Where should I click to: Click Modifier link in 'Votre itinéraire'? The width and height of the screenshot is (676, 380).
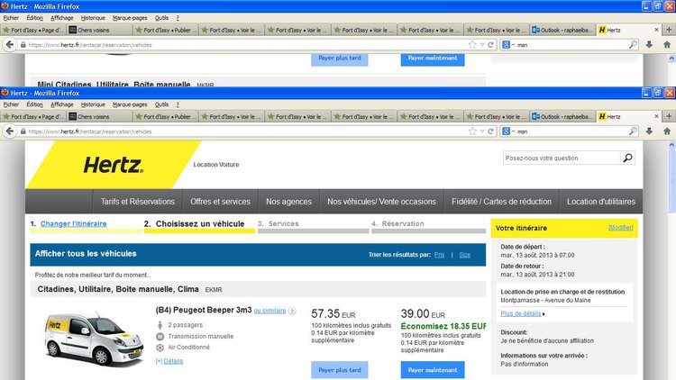click(x=621, y=228)
